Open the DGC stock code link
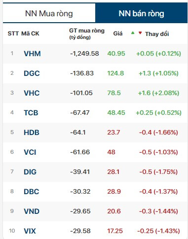 (x=32, y=73)
